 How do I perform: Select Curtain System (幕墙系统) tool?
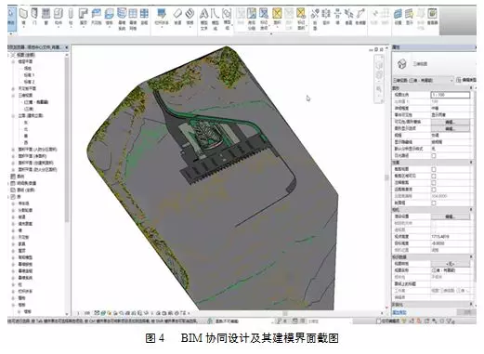[122, 20]
